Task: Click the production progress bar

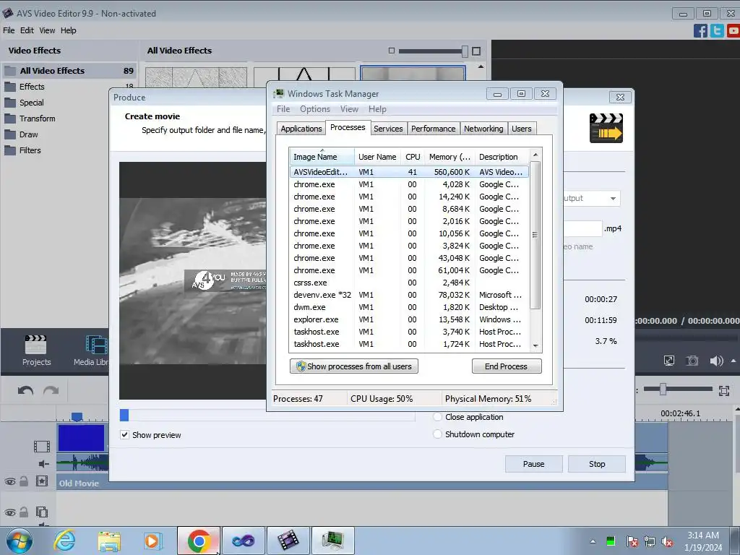Action: pos(267,415)
